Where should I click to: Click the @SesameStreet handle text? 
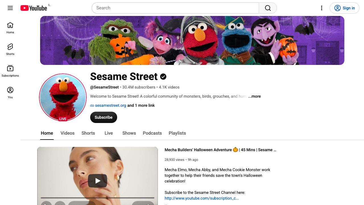[104, 87]
